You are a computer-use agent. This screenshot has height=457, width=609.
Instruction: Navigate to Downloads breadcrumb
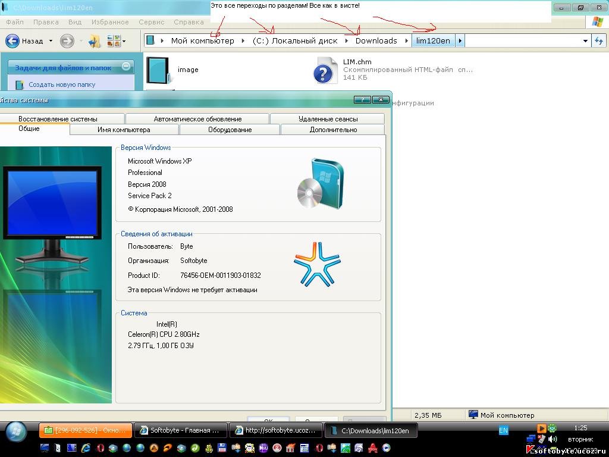click(376, 41)
